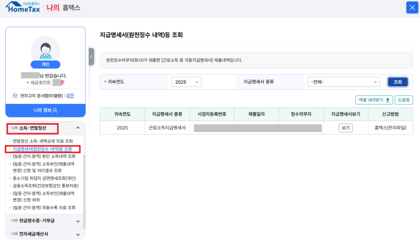Open 금융소득조회(건강보험공단 통보자료)
This screenshot has height=249, width=420.
point(46,186)
